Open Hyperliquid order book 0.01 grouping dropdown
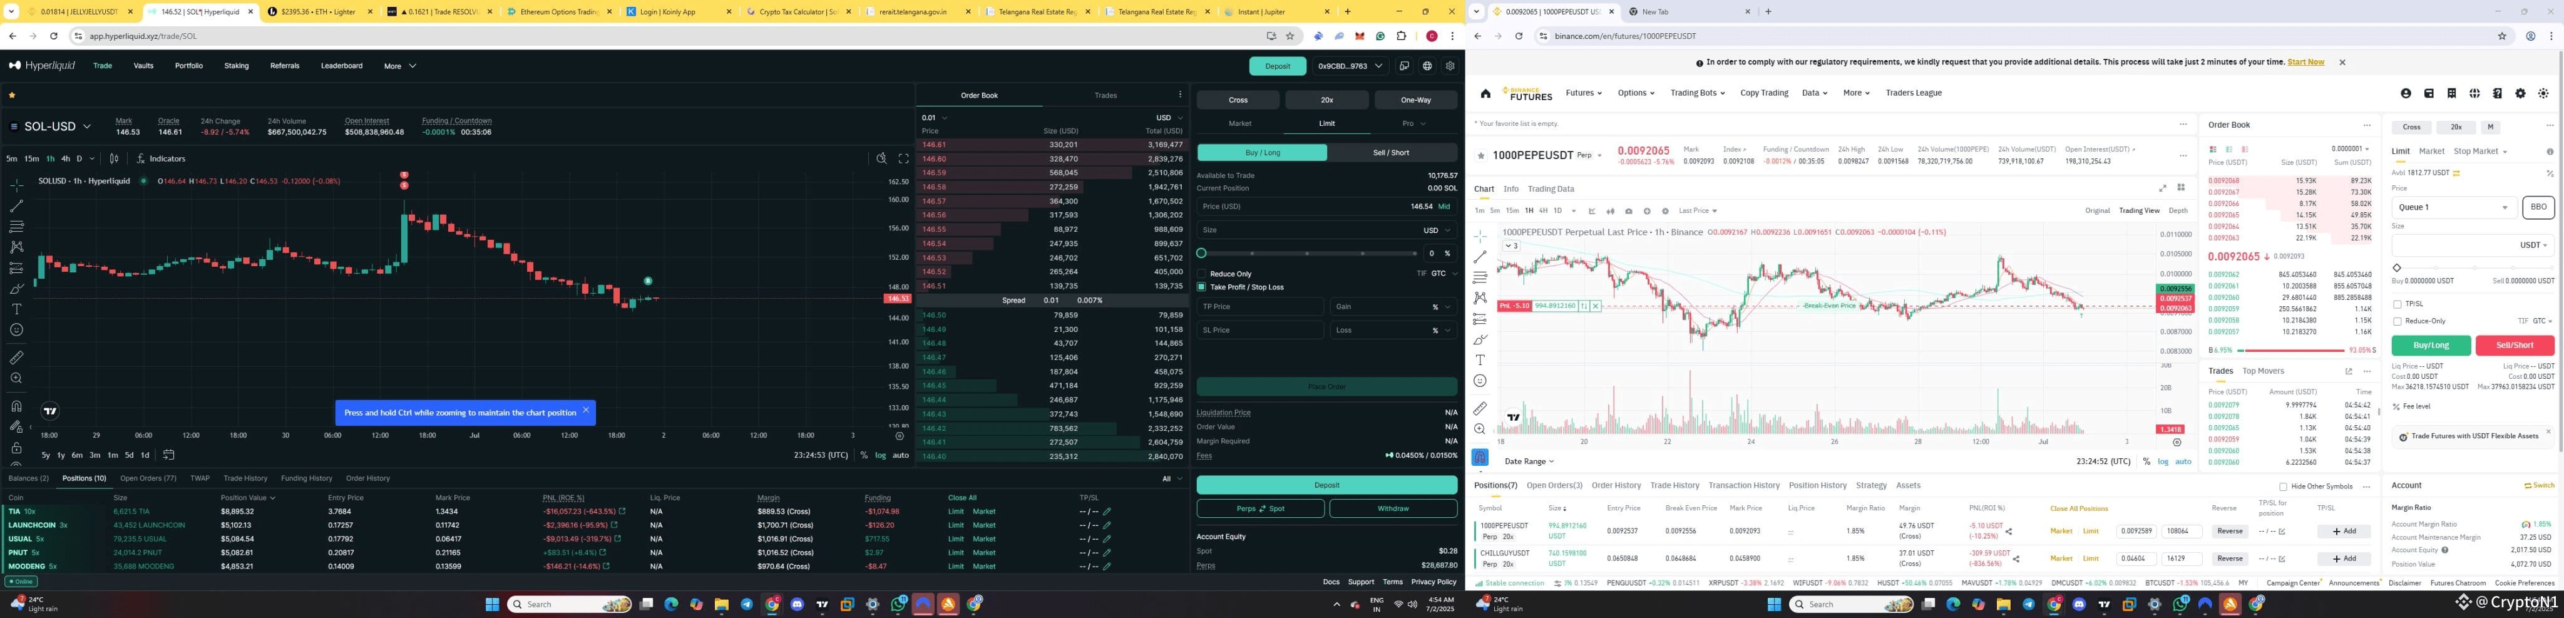Screen dimensions: 2564x618 tap(935, 118)
